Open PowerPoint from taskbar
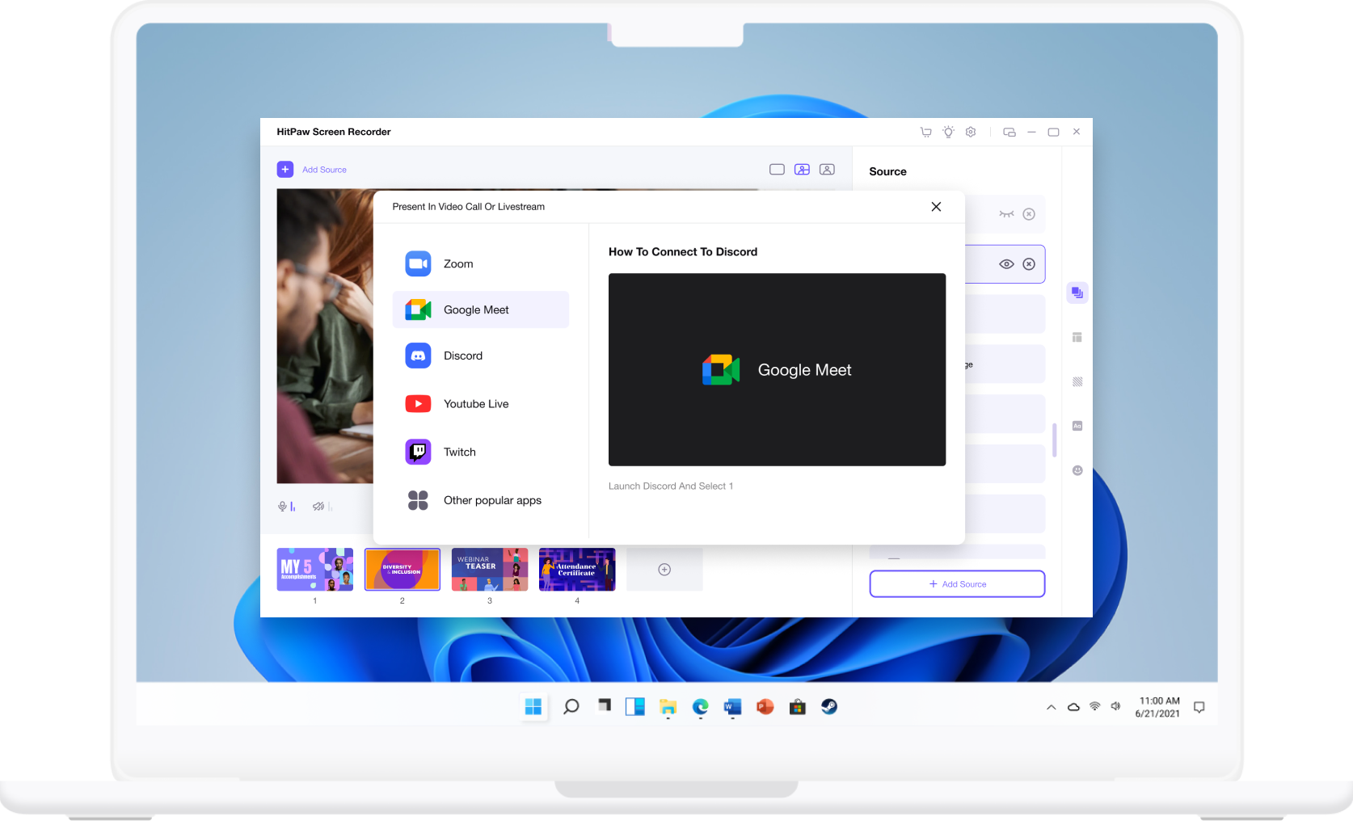The width and height of the screenshot is (1353, 821). pos(765,707)
